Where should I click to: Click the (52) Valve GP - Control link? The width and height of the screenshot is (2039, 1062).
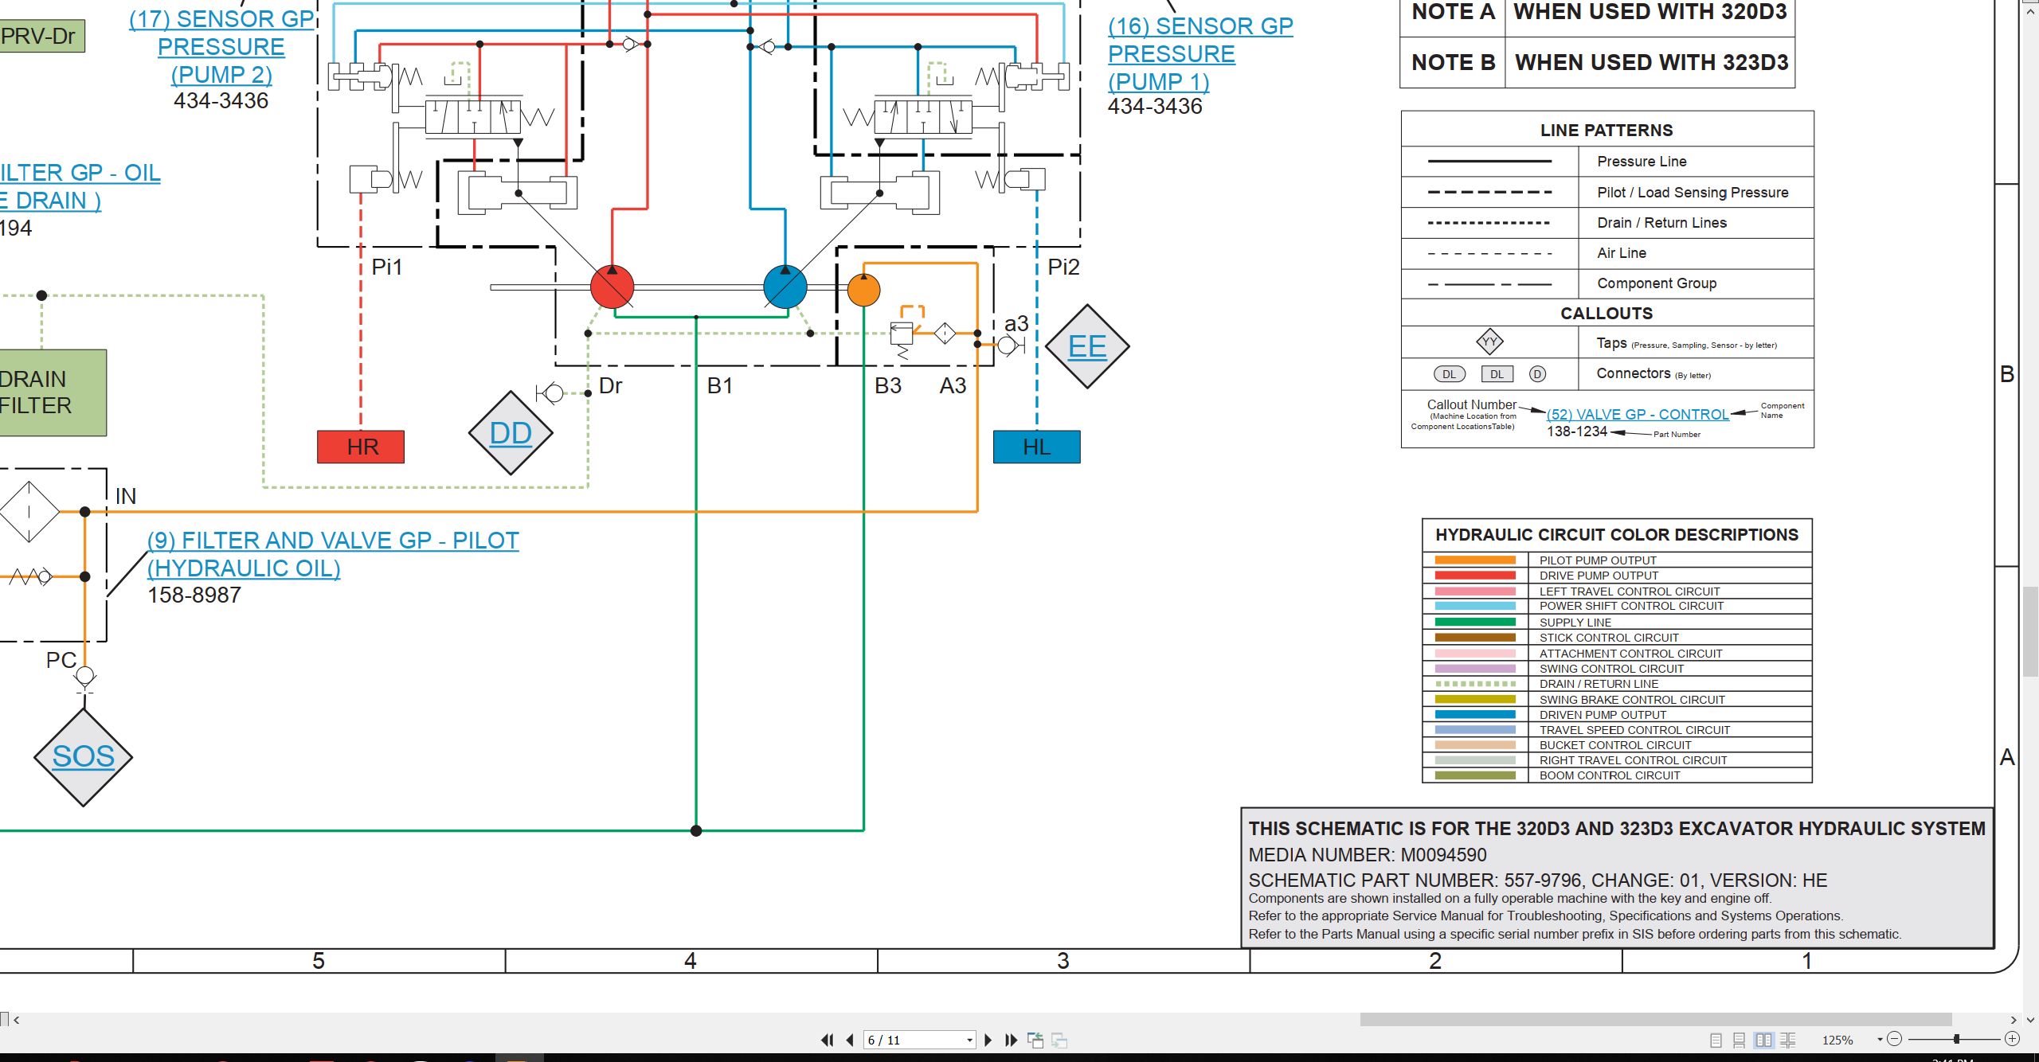tap(1638, 414)
